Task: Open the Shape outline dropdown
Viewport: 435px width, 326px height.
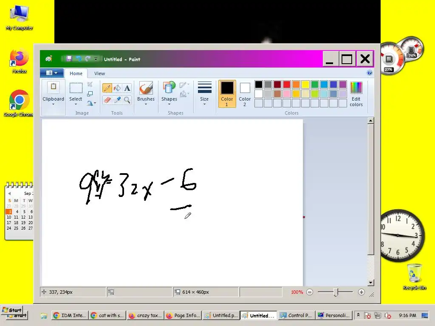Action: point(184,85)
